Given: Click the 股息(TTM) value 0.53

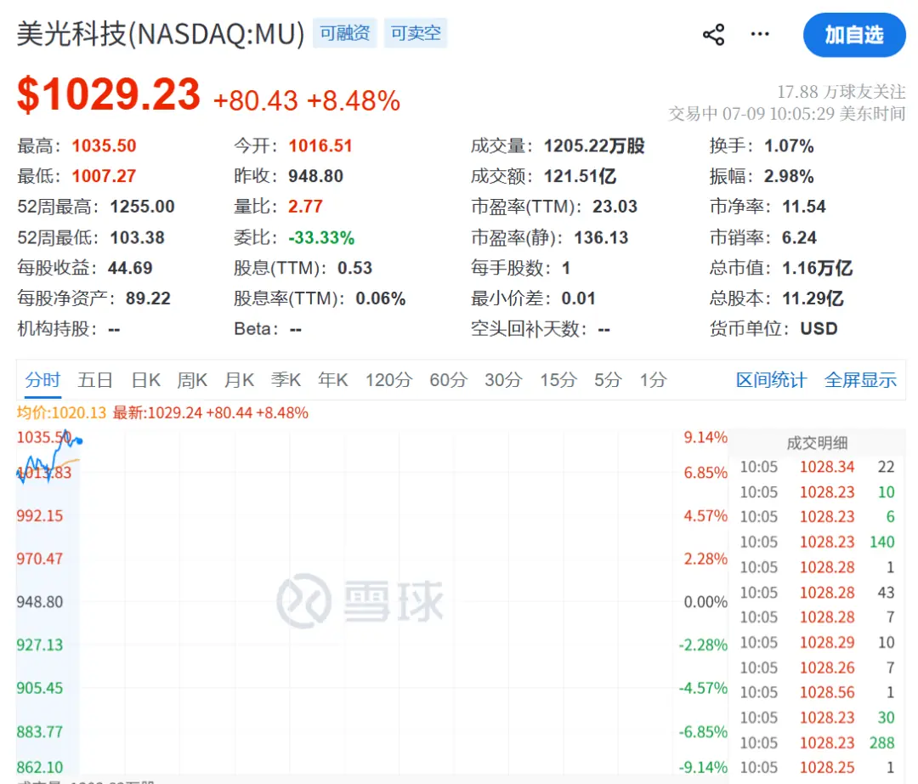Looking at the screenshot, I should [x=354, y=268].
